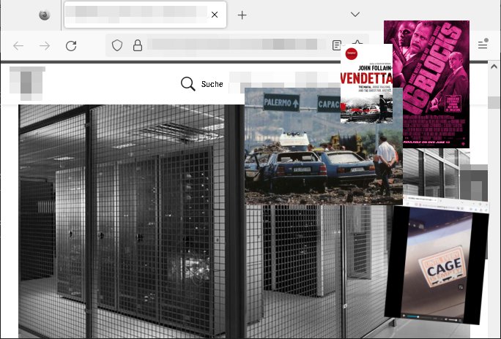Click the browser forward arrow

tap(45, 45)
